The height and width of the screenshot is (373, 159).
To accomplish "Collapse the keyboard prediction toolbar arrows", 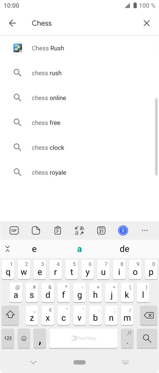I will click(x=8, y=249).
